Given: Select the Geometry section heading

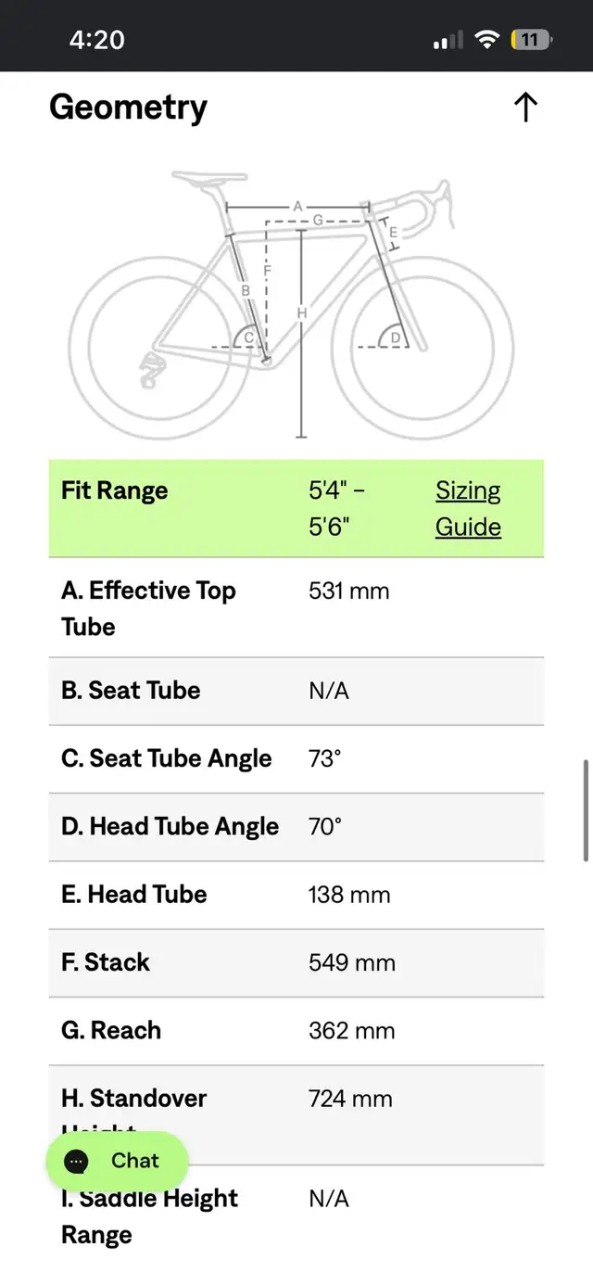Looking at the screenshot, I should coord(128,108).
